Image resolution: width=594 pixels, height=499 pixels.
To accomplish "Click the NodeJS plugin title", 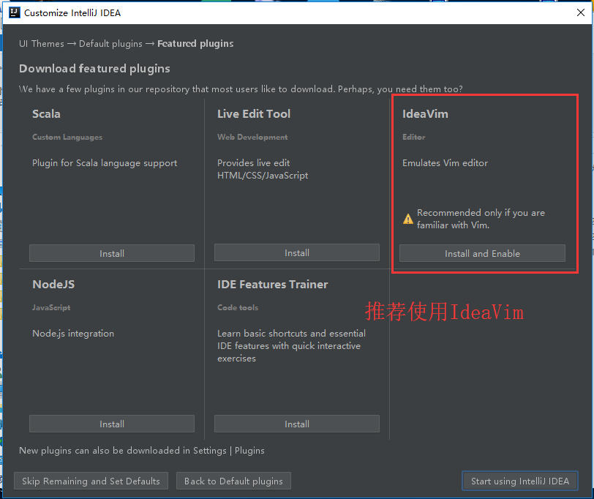I will click(53, 284).
